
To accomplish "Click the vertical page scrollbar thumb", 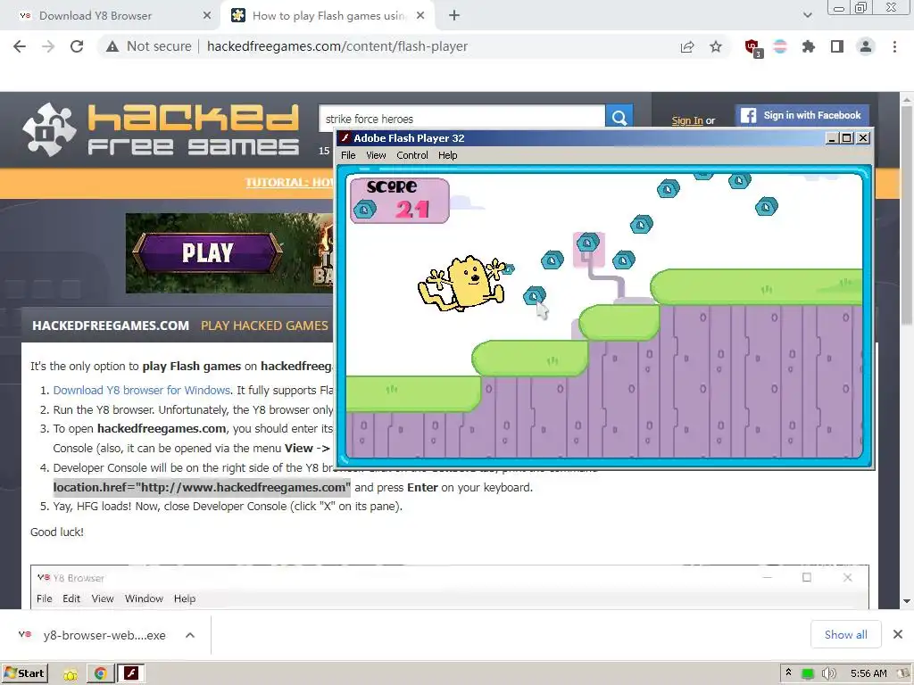I will click(x=907, y=216).
